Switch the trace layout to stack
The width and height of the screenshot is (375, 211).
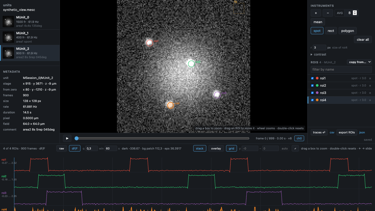[x=200, y=148]
